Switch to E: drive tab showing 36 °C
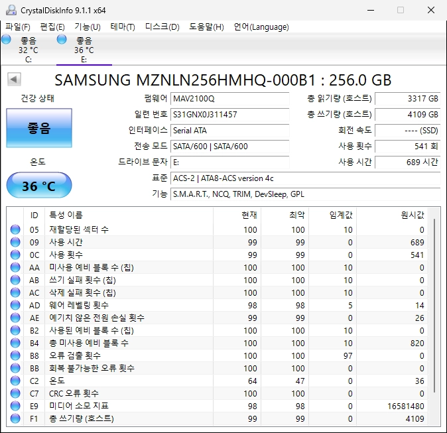 pyautogui.click(x=84, y=50)
